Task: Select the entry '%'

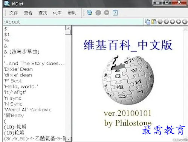Action: click(7, 40)
